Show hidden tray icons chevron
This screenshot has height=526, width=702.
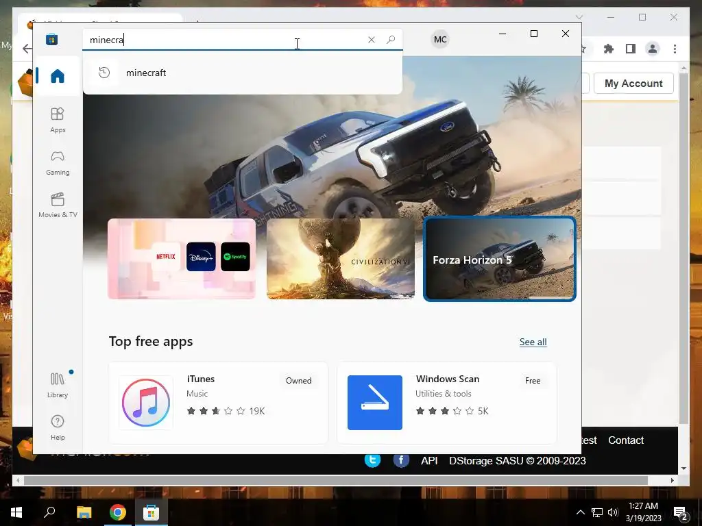580,512
